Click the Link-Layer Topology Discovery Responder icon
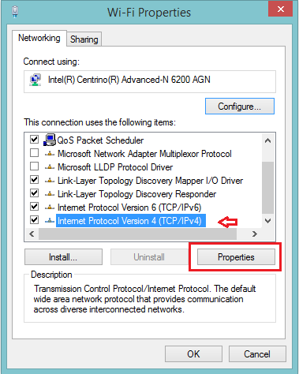 coord(50,194)
